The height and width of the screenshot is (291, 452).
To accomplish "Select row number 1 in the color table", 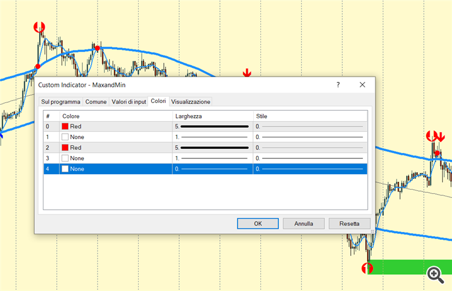I will pyautogui.click(x=48, y=137).
